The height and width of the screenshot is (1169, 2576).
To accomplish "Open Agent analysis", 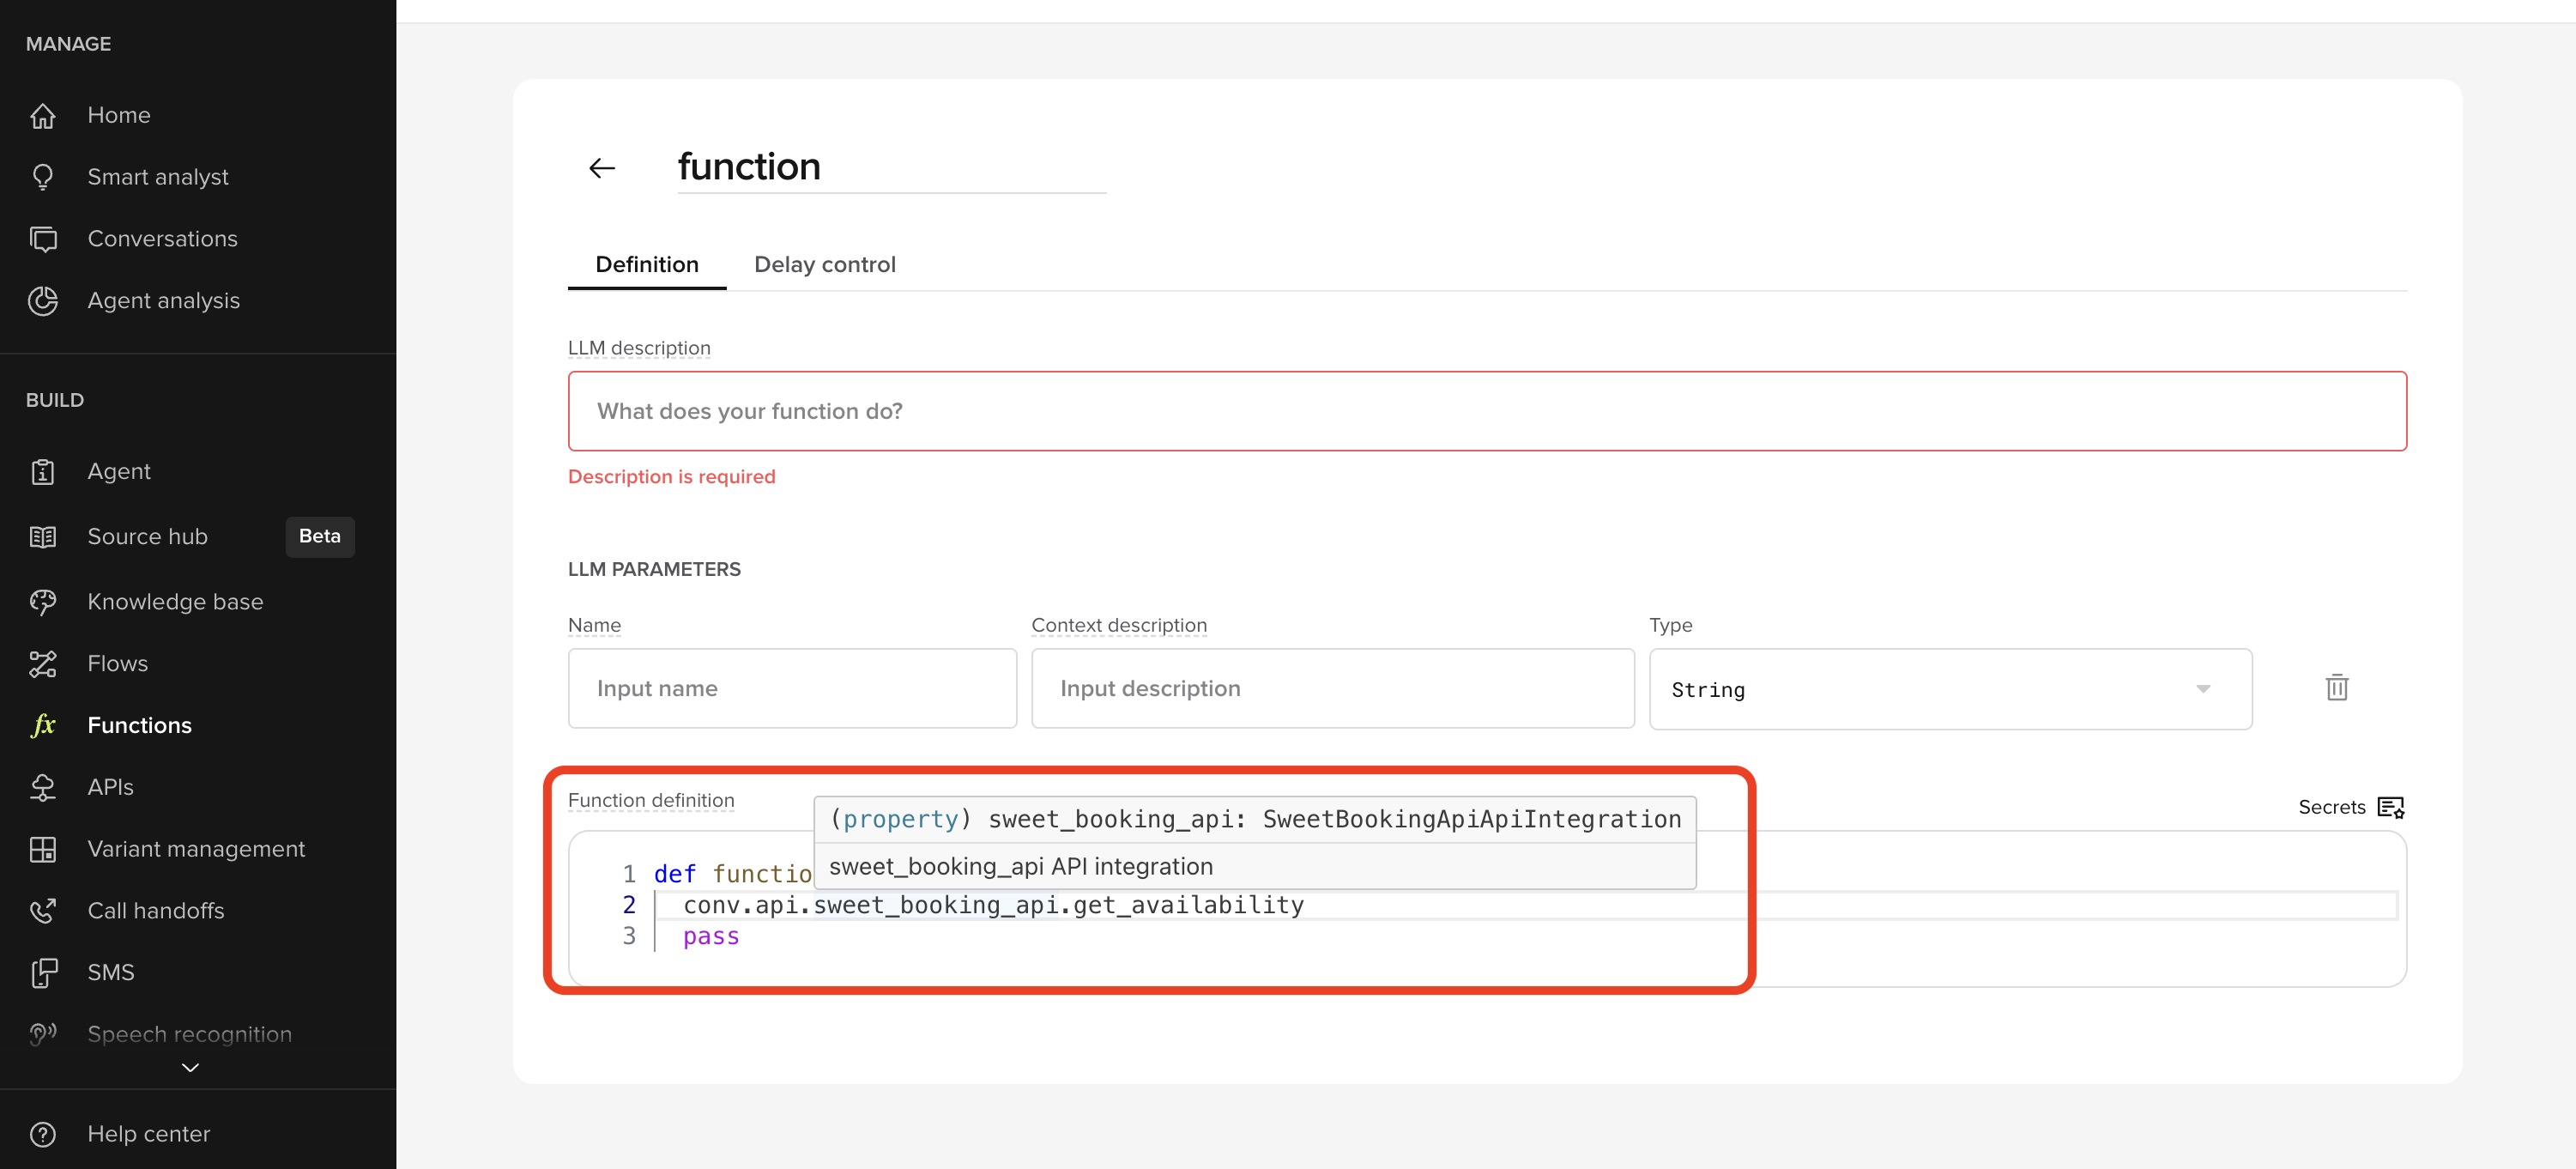I will [163, 300].
